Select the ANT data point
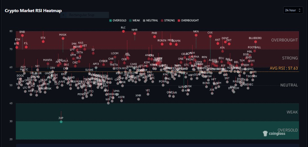 [x=218, y=43]
